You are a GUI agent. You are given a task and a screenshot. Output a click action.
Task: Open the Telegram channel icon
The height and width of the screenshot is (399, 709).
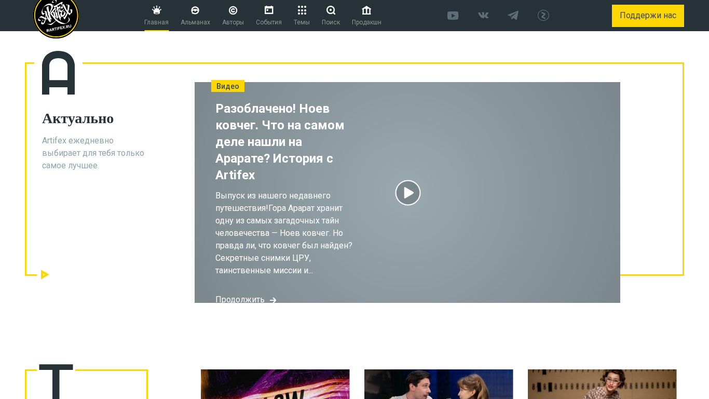click(x=513, y=16)
